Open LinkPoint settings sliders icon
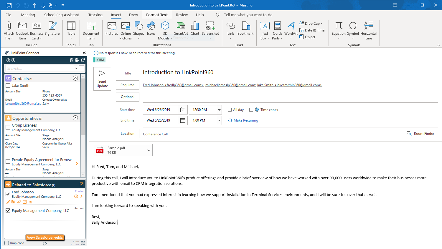Screen dimensions: 442x249 83,243
